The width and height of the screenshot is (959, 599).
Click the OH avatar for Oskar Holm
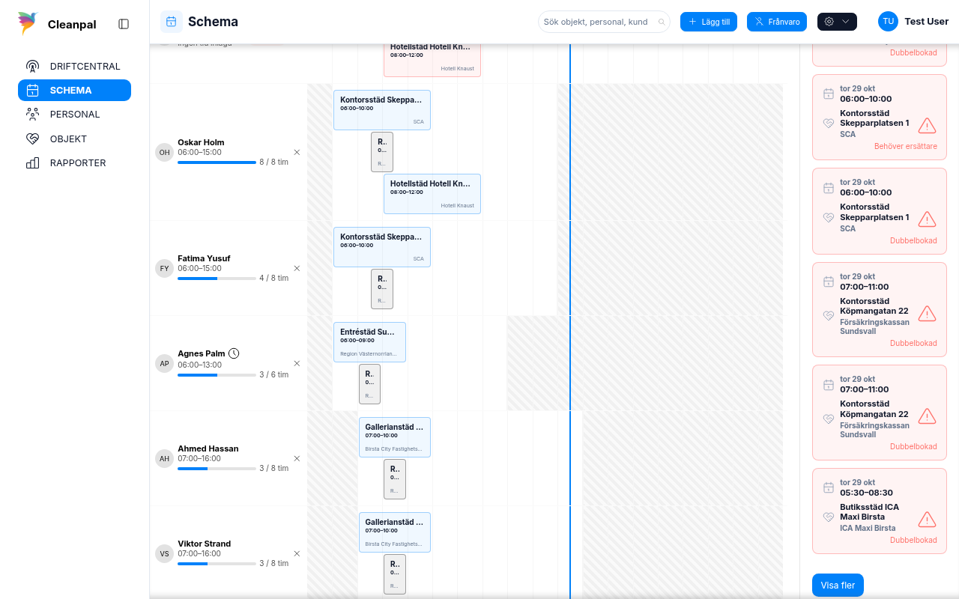164,153
